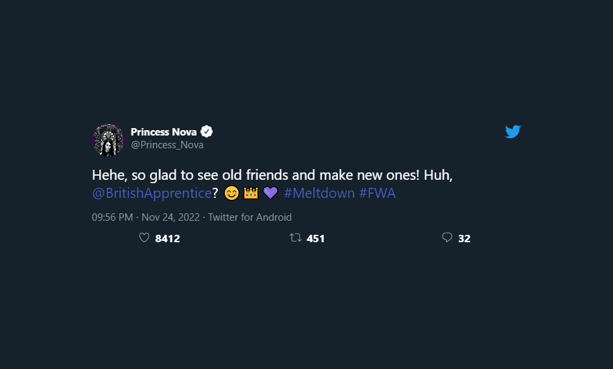
Task: Click the @Princess_Nova handle
Action: point(167,145)
